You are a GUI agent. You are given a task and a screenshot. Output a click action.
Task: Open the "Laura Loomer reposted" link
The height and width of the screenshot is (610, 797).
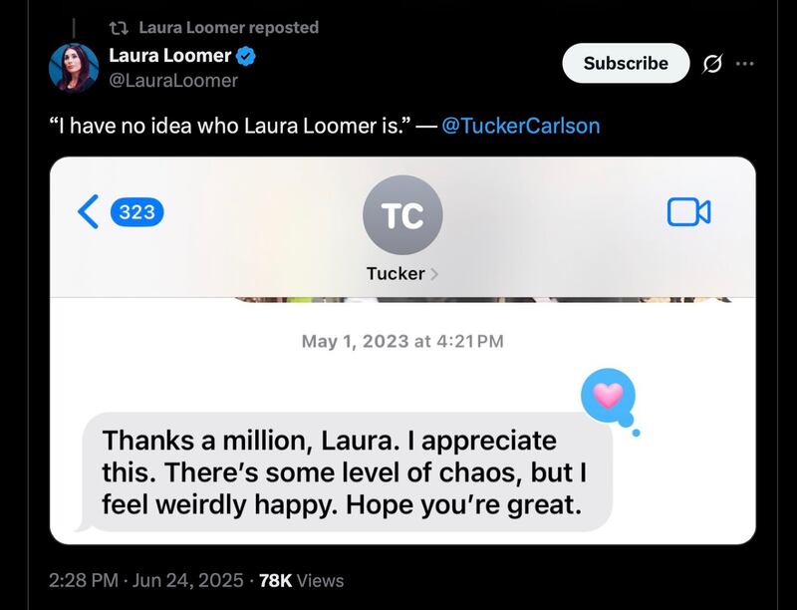pyautogui.click(x=228, y=27)
